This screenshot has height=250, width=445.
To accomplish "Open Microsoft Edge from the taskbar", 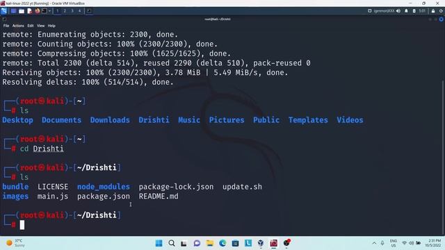I will coord(222,243).
